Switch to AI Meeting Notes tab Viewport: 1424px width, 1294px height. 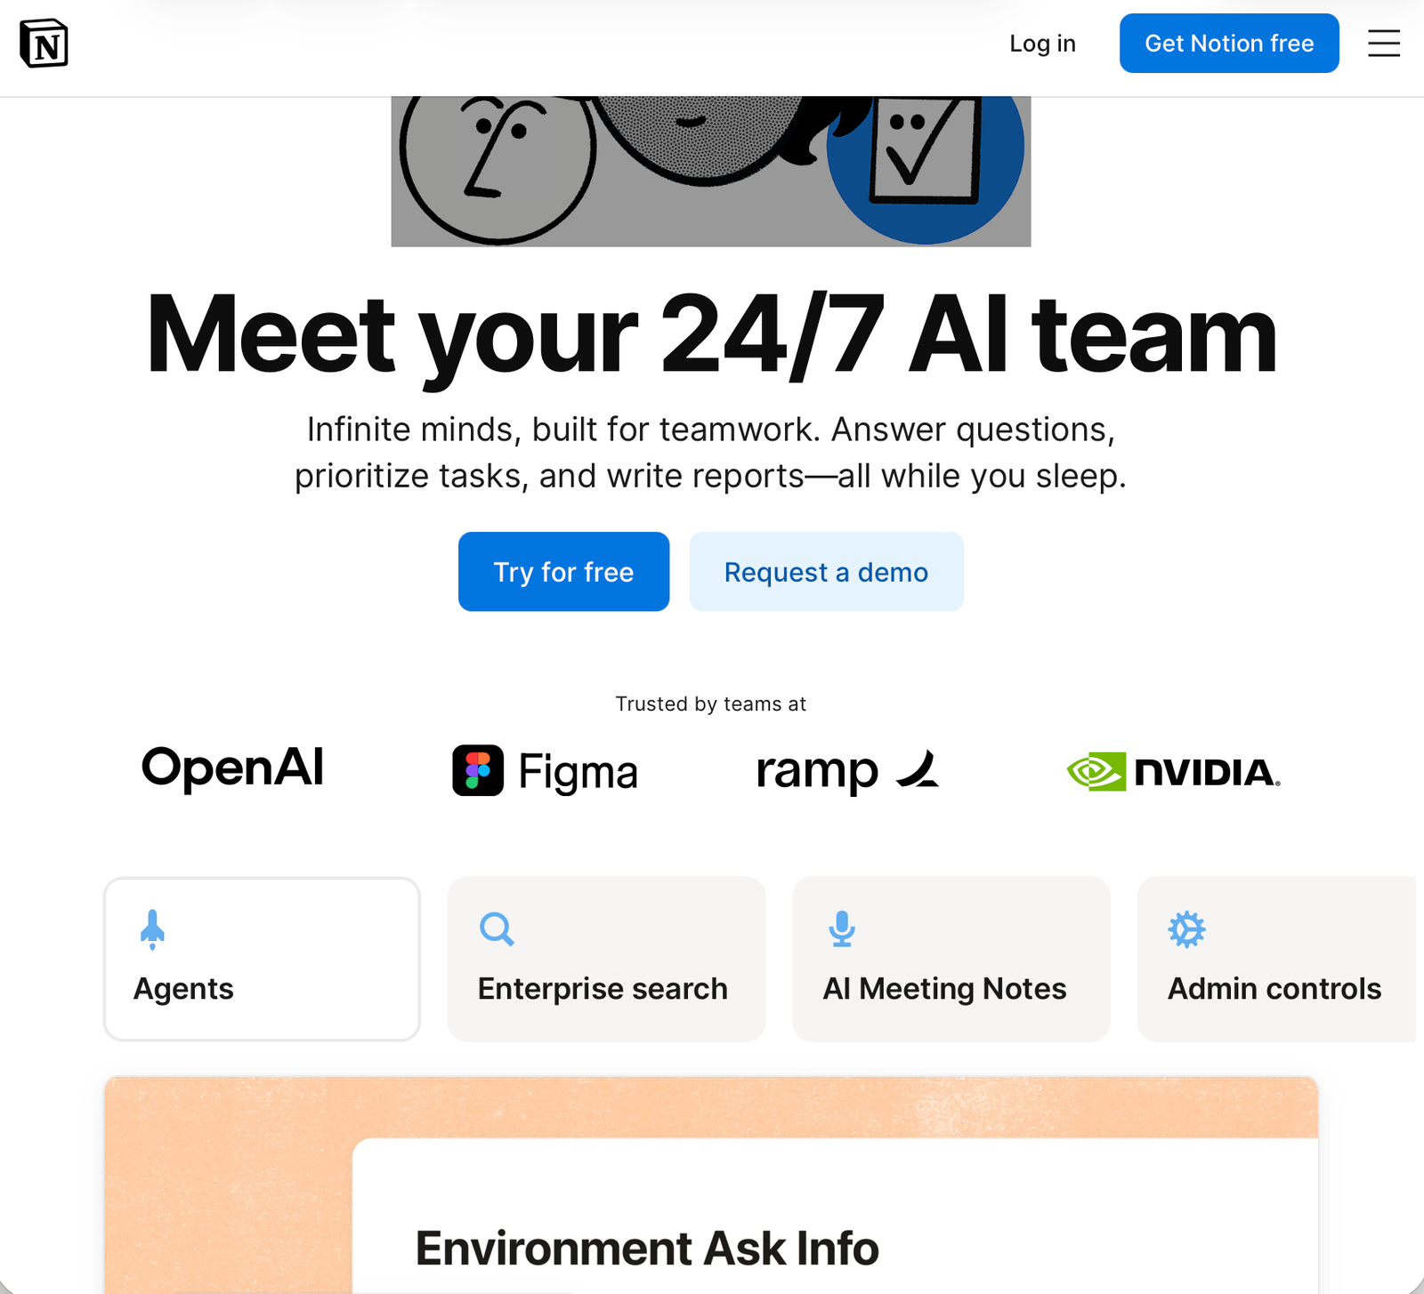(x=951, y=959)
